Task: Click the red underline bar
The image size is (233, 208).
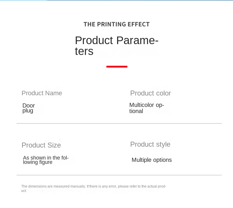Action: (117, 67)
